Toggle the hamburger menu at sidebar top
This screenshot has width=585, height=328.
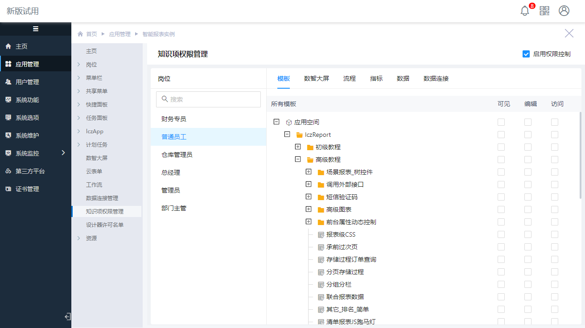click(x=36, y=29)
